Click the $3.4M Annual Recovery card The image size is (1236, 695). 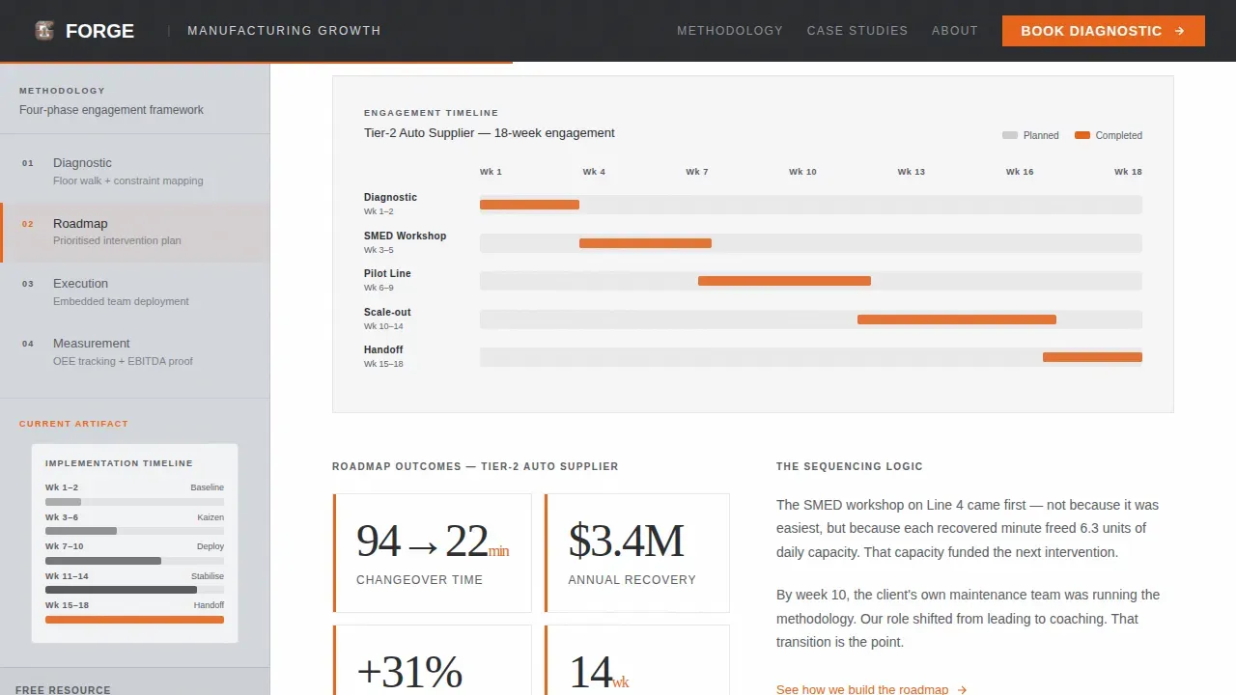click(x=636, y=553)
